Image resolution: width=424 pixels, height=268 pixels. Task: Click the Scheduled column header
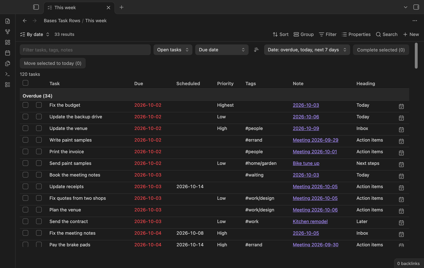(188, 84)
